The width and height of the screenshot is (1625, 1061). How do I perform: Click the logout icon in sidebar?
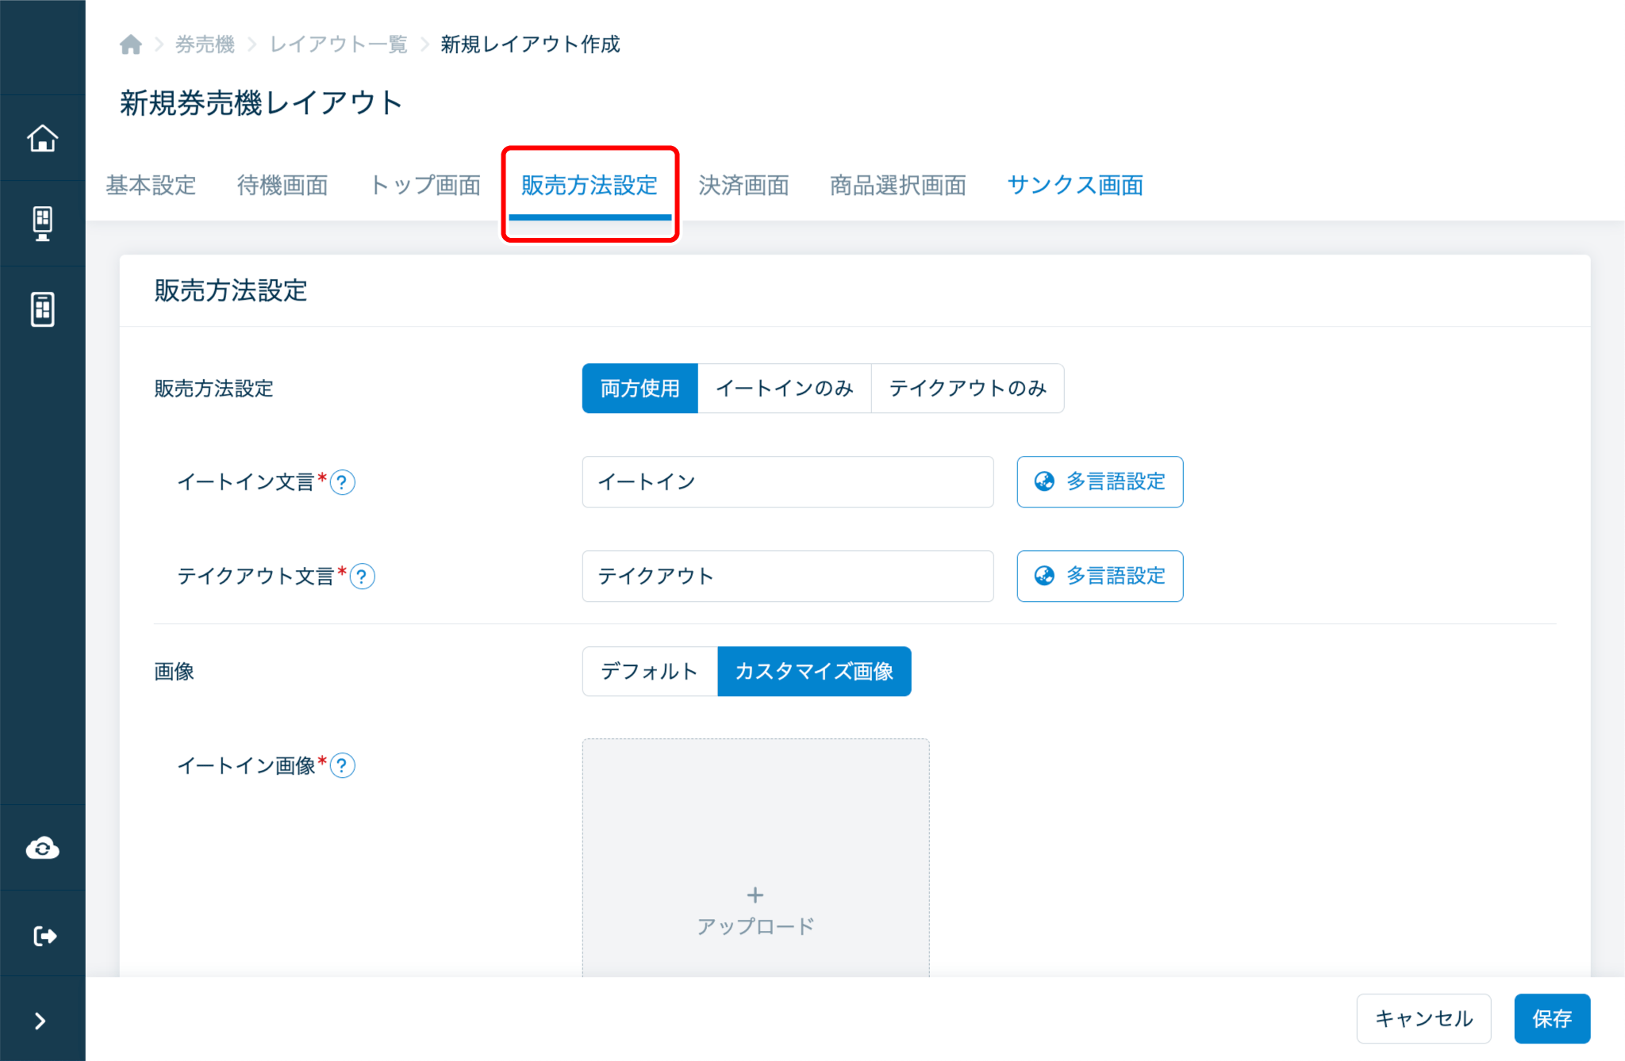pos(44,936)
